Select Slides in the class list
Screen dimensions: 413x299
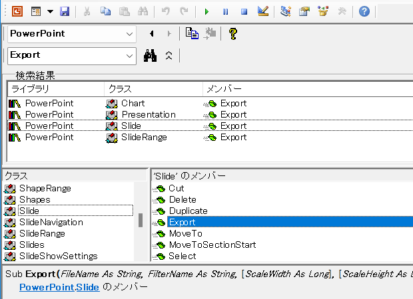point(32,245)
